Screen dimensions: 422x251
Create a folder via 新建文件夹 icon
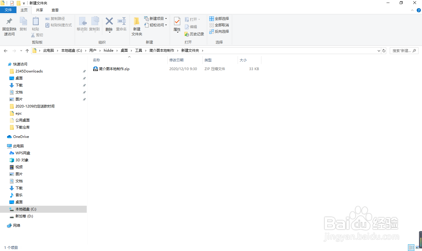pos(137,25)
